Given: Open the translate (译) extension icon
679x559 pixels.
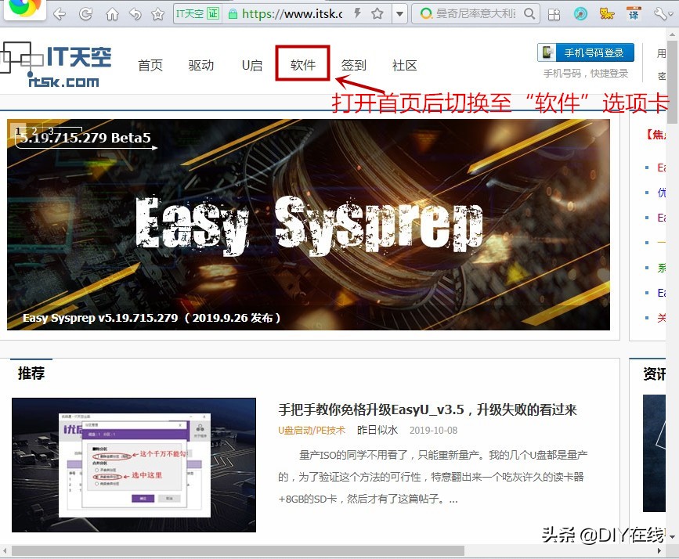Looking at the screenshot, I should point(633,13).
